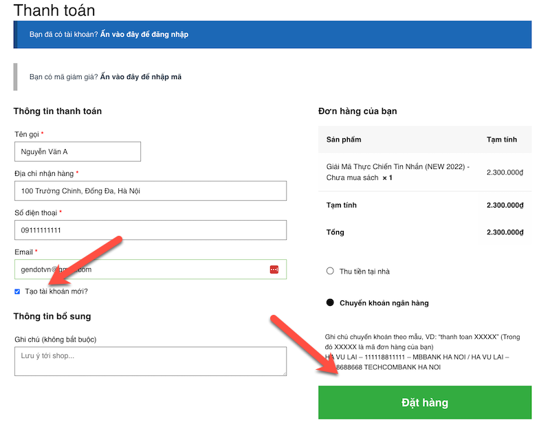Image resolution: width=550 pixels, height=431 pixels.
Task: Click the textarea resize handle corner
Action: [x=284, y=373]
